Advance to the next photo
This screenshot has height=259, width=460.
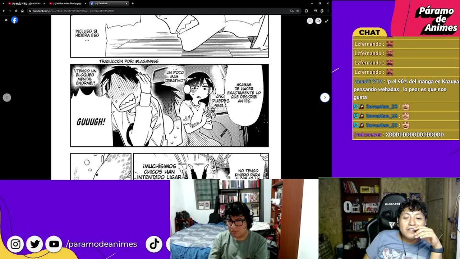point(325,97)
